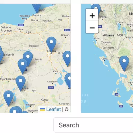Click the marker over Arta in Greece

point(124,63)
